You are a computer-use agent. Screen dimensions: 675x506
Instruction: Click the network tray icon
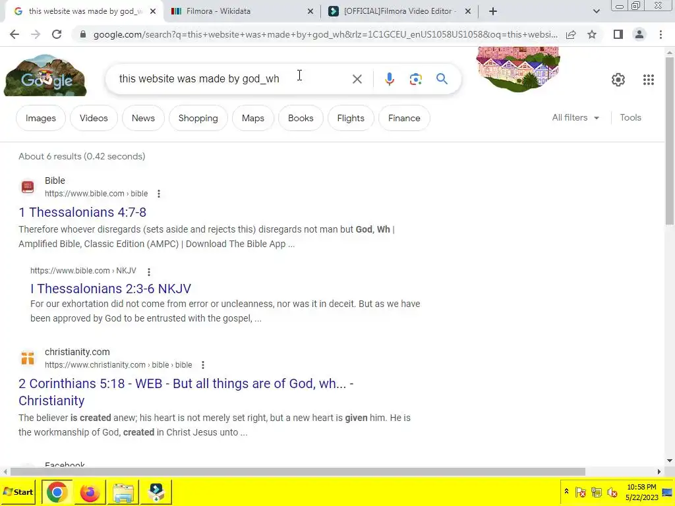click(x=596, y=492)
